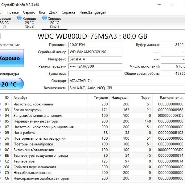
Task: Select the row Часы работы
Action: 92,133
